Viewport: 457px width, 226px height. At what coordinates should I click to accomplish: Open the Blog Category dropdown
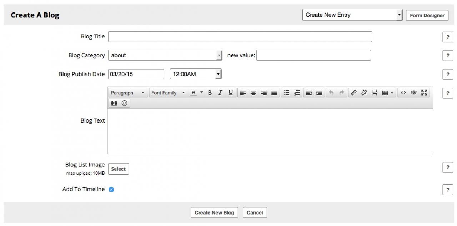tap(165, 55)
